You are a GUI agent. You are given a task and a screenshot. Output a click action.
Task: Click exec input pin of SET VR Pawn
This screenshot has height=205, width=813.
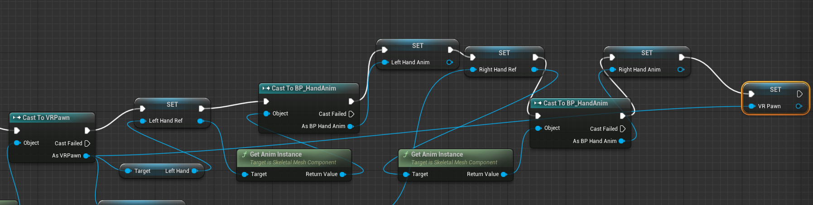(751, 94)
